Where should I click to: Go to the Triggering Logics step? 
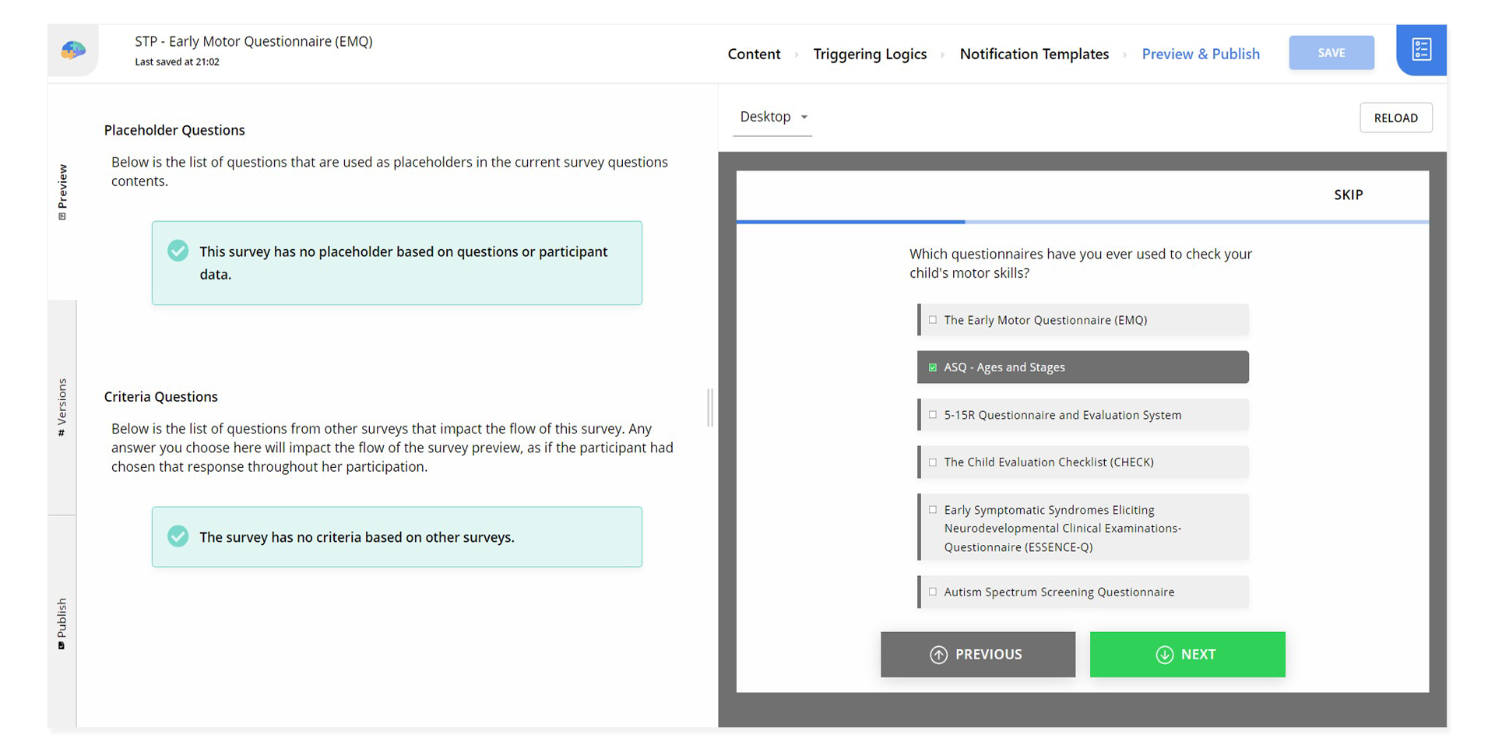(x=870, y=54)
